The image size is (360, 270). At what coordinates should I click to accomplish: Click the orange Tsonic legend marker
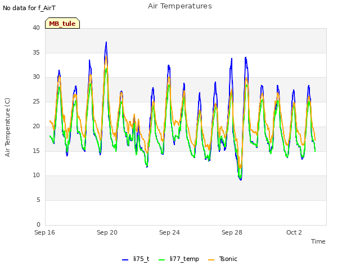(211, 260)
